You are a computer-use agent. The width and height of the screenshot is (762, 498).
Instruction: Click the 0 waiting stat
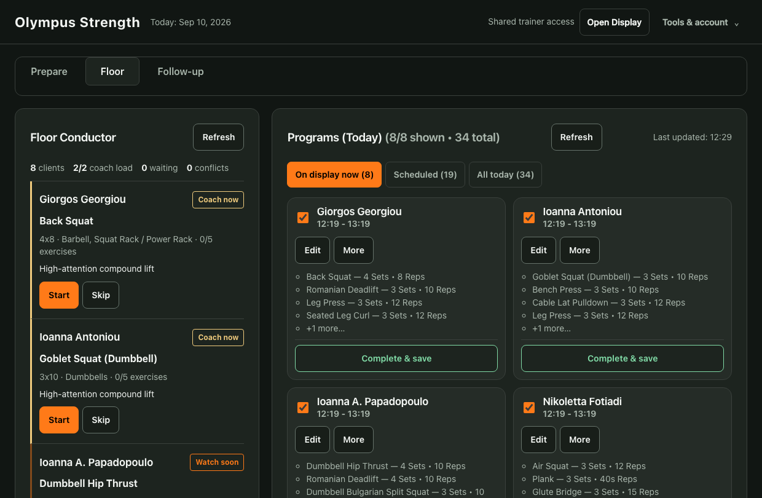pyautogui.click(x=160, y=168)
